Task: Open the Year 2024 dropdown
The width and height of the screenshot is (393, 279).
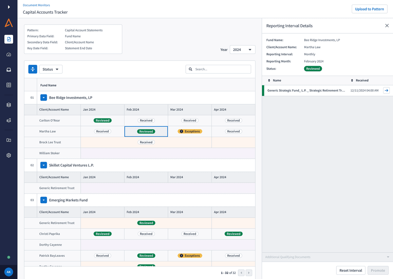Action: [242, 50]
